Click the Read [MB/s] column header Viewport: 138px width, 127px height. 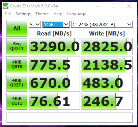(54, 33)
